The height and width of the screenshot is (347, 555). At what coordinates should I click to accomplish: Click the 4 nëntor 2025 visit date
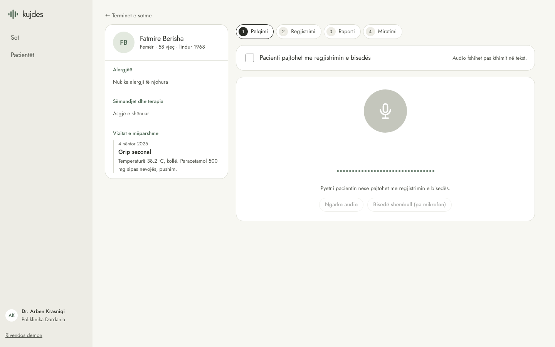[x=133, y=143]
